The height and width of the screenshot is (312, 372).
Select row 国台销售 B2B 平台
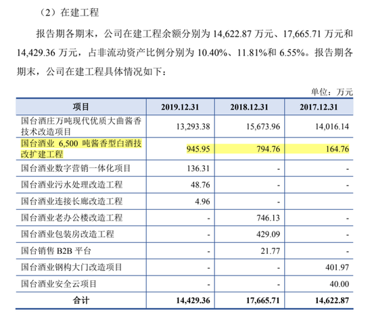[185, 250]
